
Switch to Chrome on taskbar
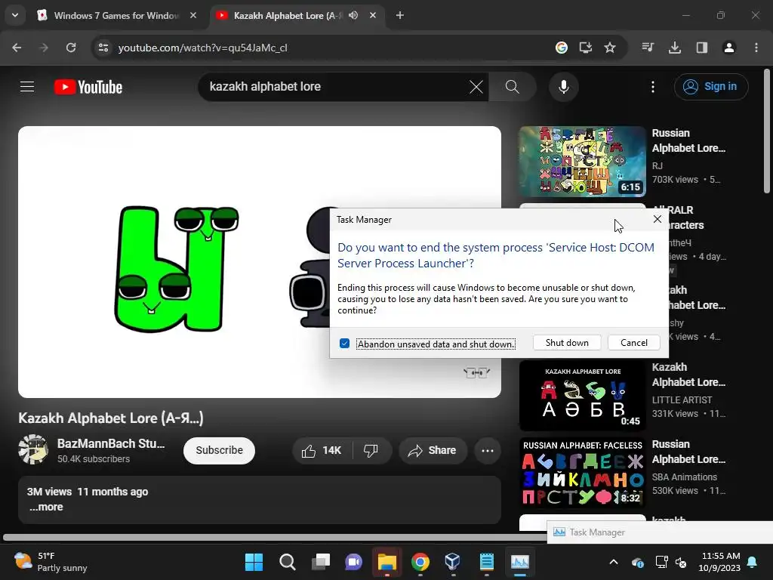click(420, 562)
